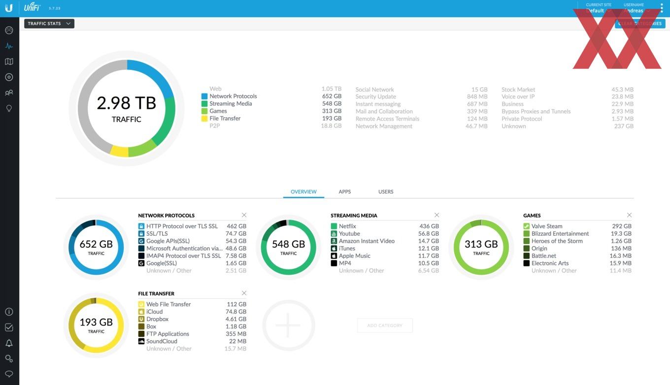Click the 652 GB Network Protocols donut chart
Viewport: 670px width, 385px height.
click(96, 247)
